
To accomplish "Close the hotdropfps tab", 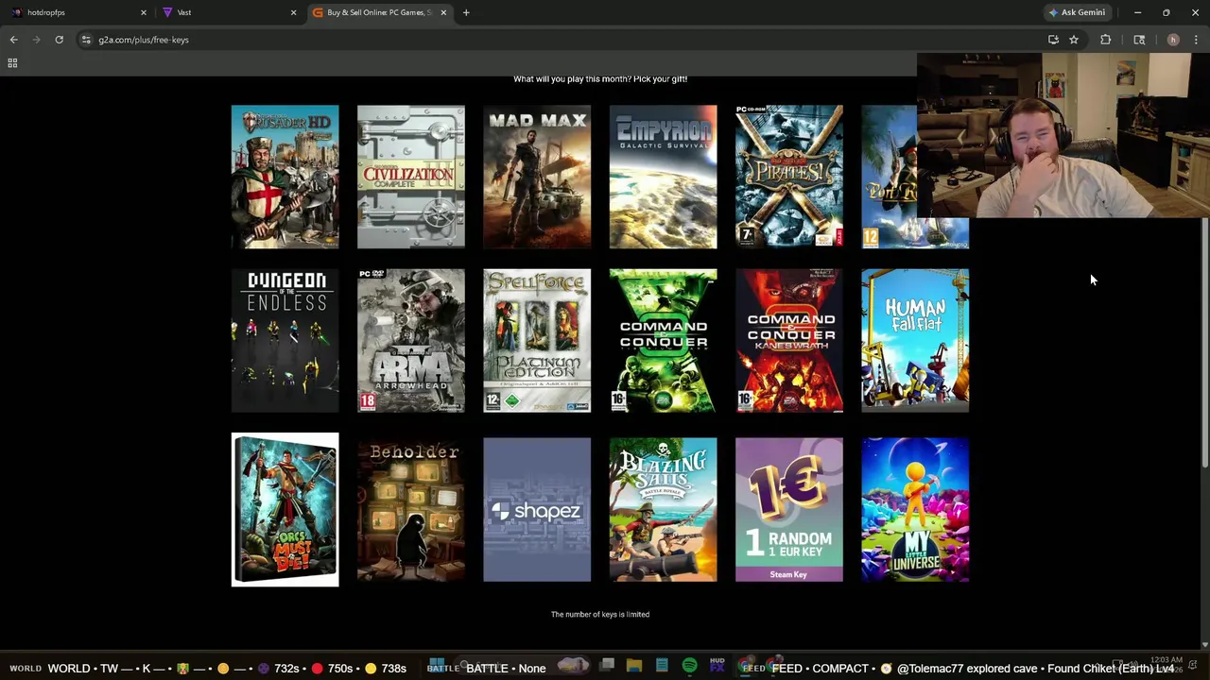I will tap(144, 12).
